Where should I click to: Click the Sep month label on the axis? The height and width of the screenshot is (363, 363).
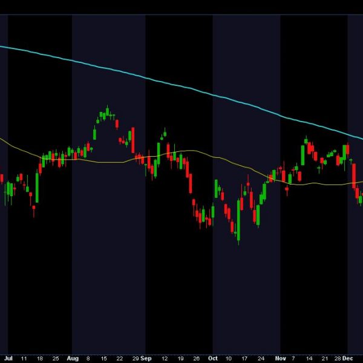tap(146, 358)
